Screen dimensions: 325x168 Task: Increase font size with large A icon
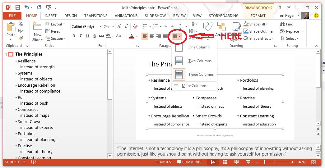pyautogui.click(x=119, y=26)
